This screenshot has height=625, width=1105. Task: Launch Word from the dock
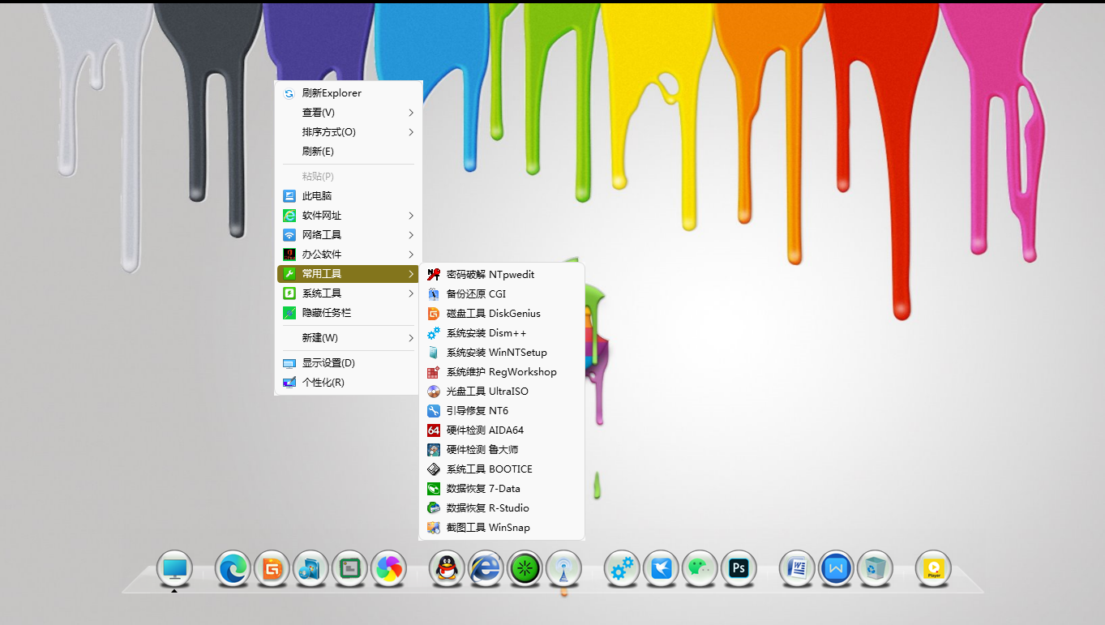click(x=797, y=568)
